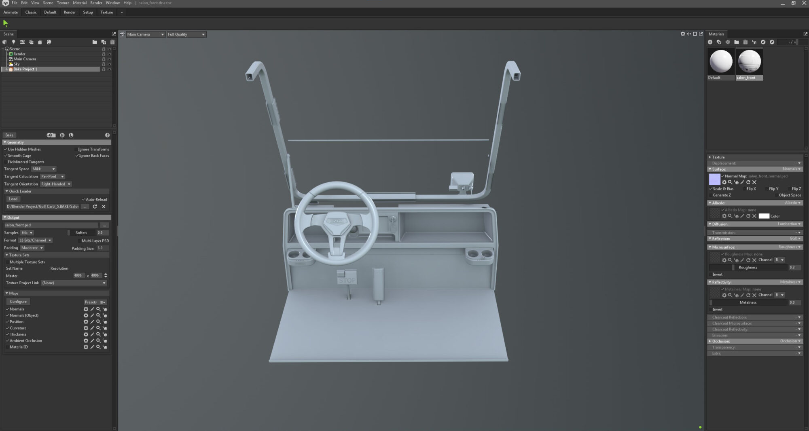Viewport: 809px width, 431px height.
Task: Click the Low poly visibility L icon
Action: pyautogui.click(x=71, y=135)
